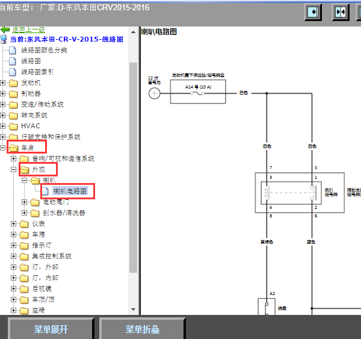Screen dimensions: 361x339
Task: Open the 线路图 document entry
Action: point(31,61)
